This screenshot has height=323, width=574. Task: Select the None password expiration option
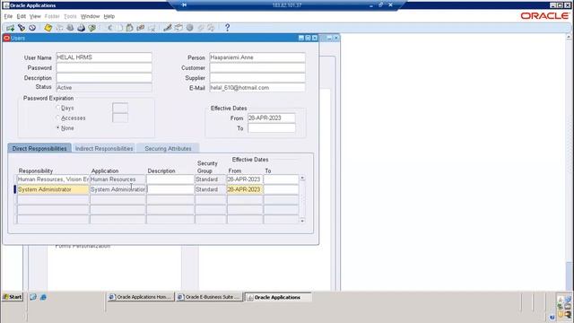[57, 127]
